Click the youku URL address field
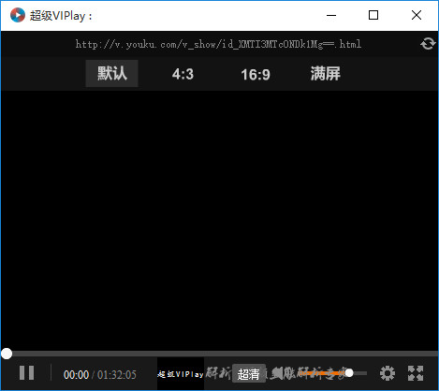This screenshot has height=391, width=439. point(218,44)
